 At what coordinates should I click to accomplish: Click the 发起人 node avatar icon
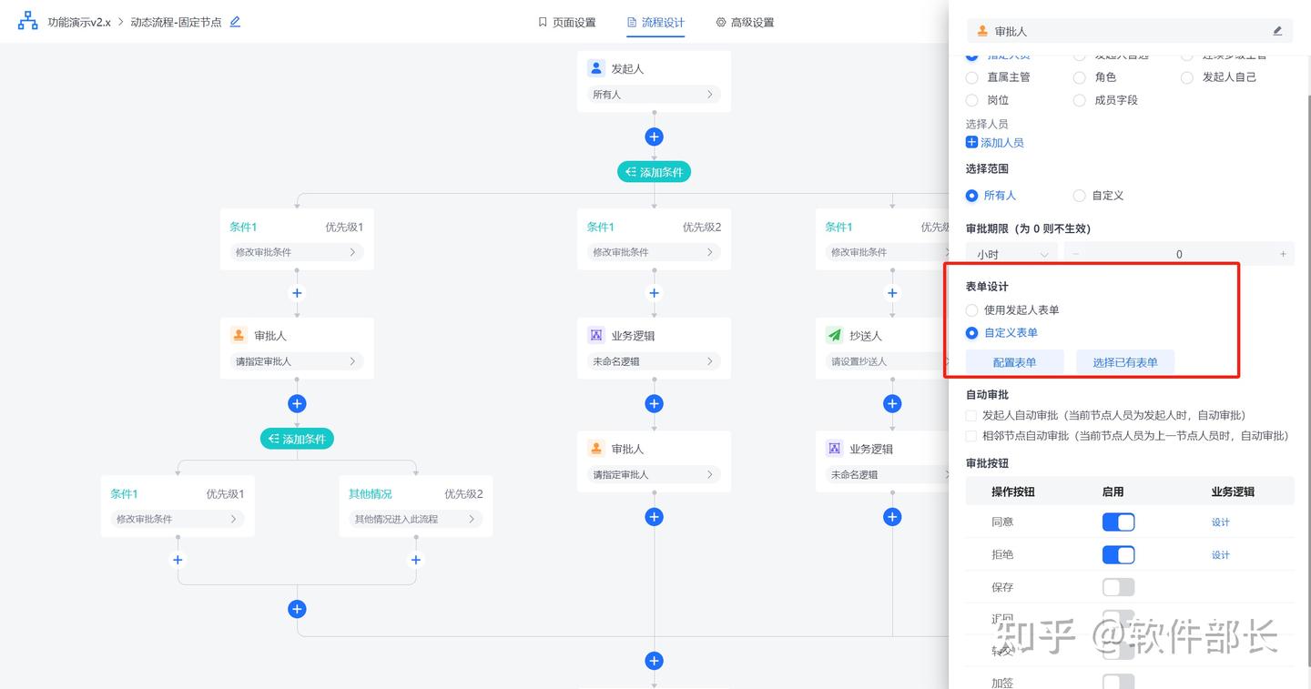(596, 68)
